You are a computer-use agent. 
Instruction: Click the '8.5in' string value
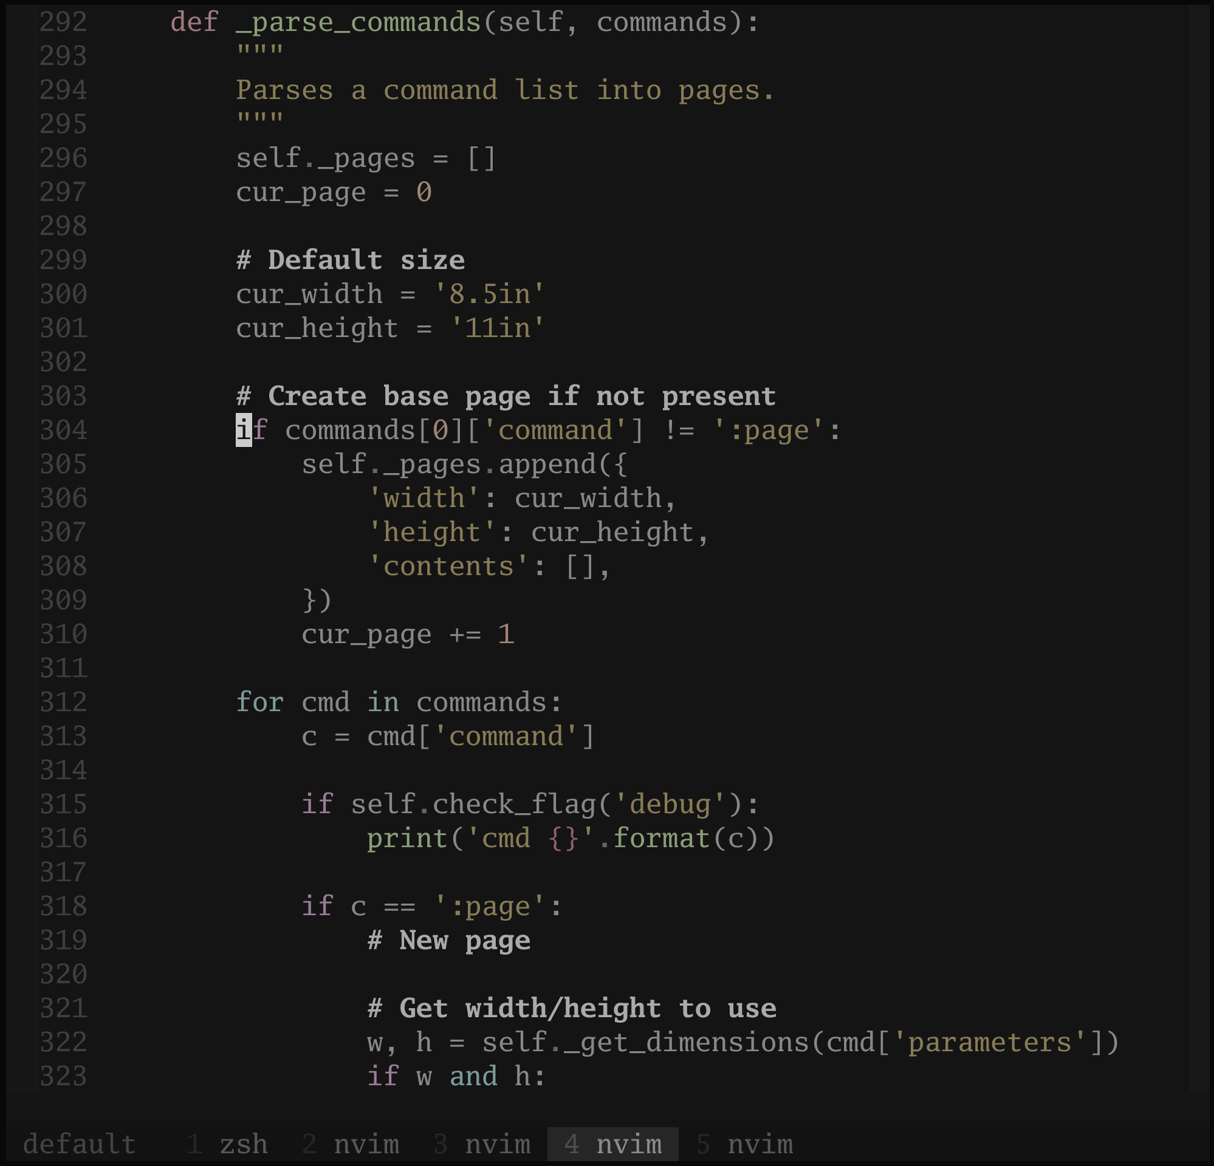pos(489,294)
